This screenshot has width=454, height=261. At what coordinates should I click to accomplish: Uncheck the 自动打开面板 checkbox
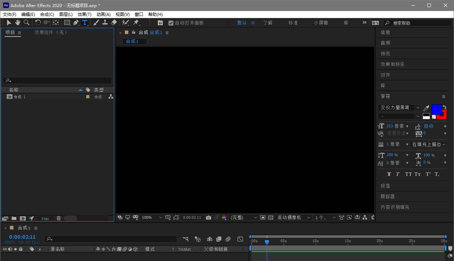[x=171, y=23]
